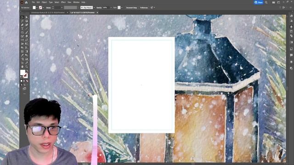The width and height of the screenshot is (294, 165).
Task: Open the align options dropdown arrow
Action: click(x=154, y=7)
